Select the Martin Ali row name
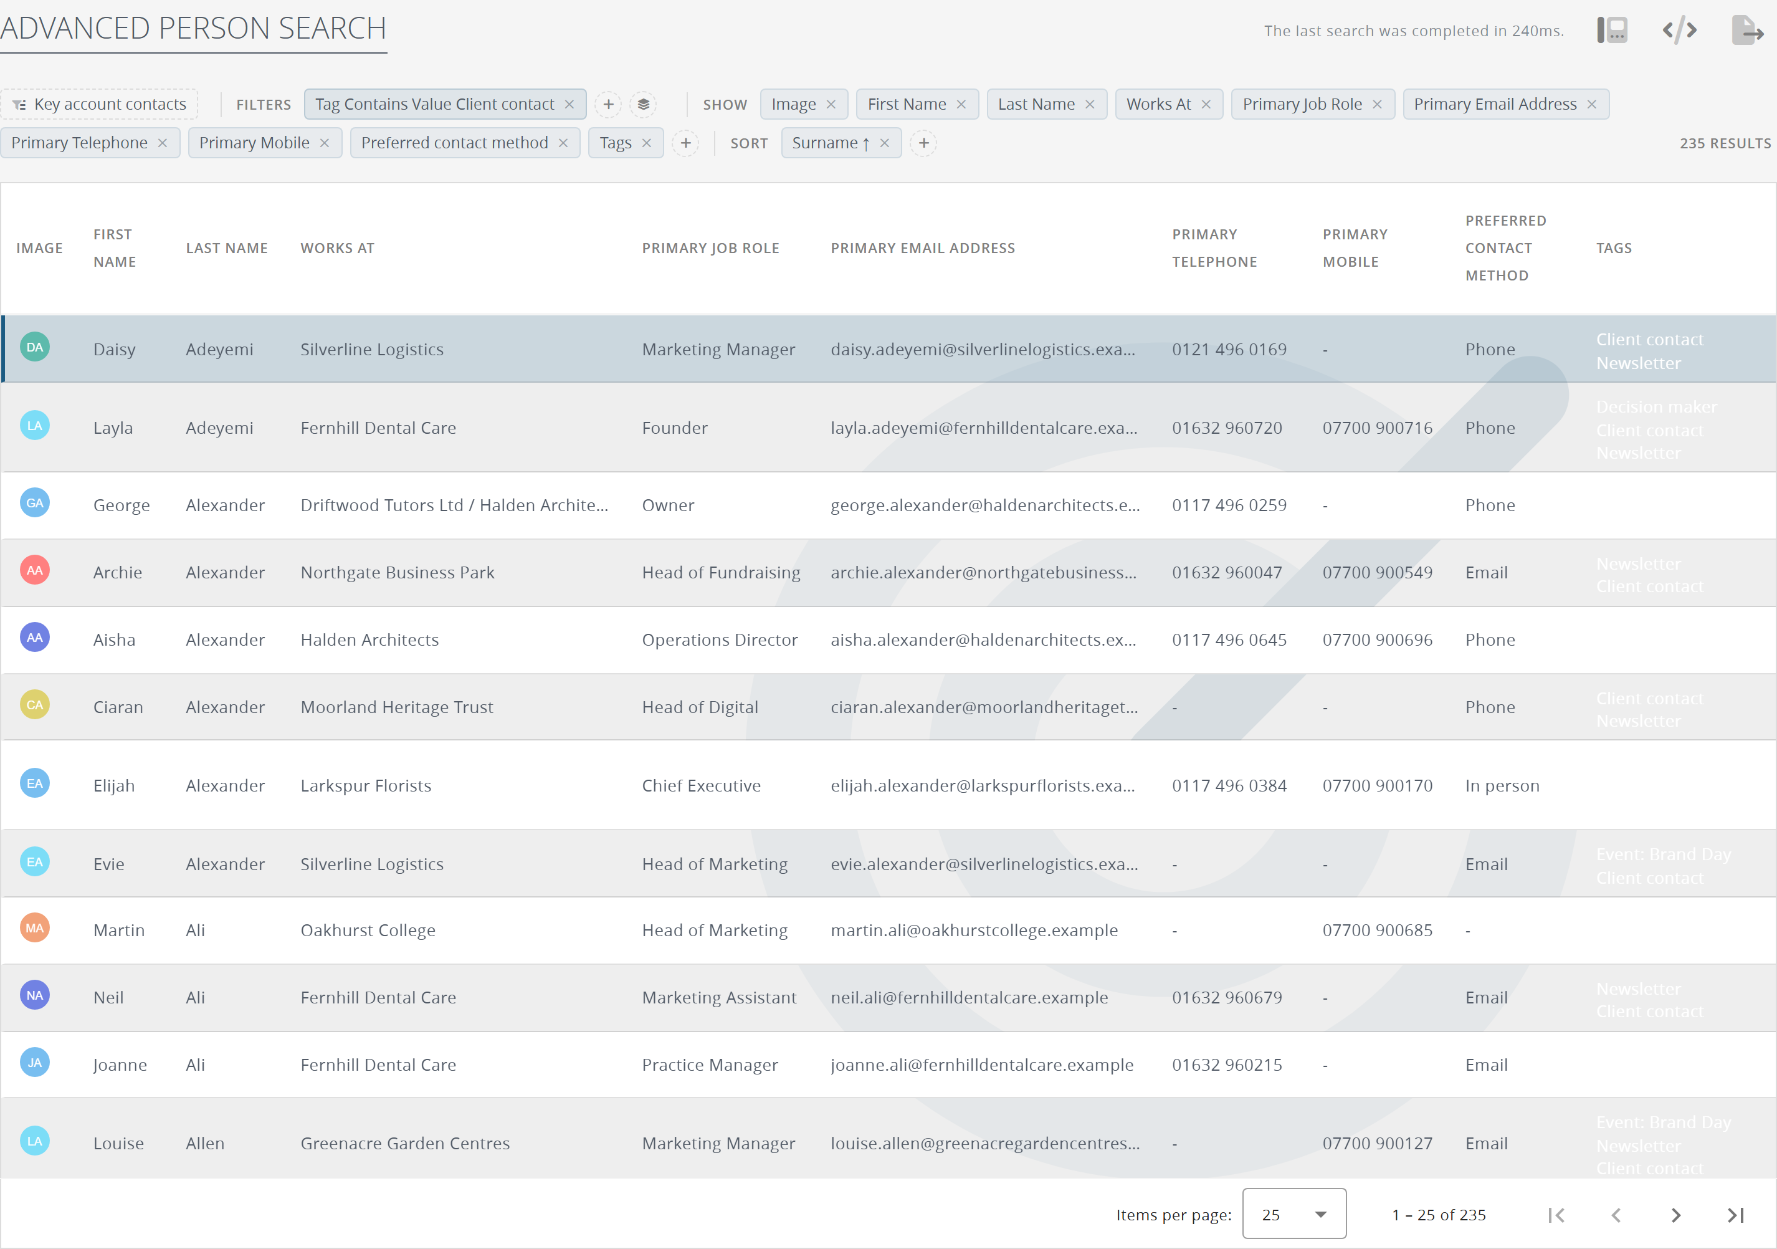The height and width of the screenshot is (1249, 1777). point(119,929)
